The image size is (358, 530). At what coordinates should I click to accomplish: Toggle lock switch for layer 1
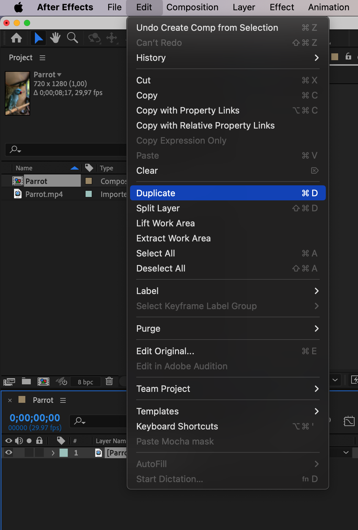[x=39, y=453]
